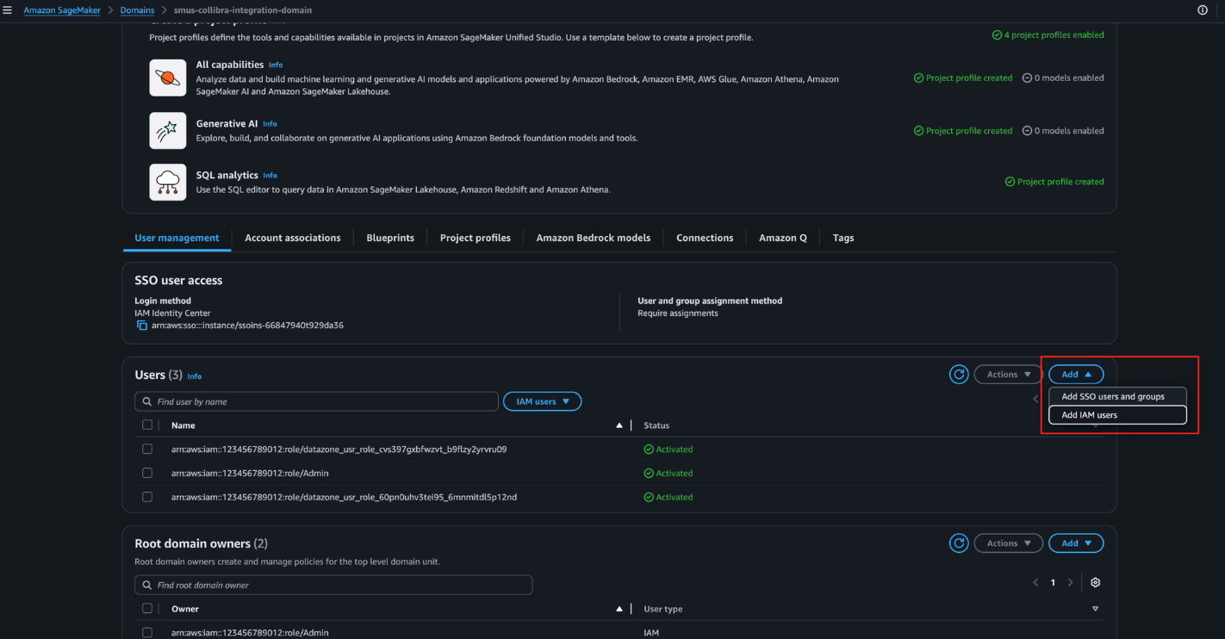Click the role/Admin ARN in Users table
Image resolution: width=1225 pixels, height=639 pixels.
click(x=250, y=474)
